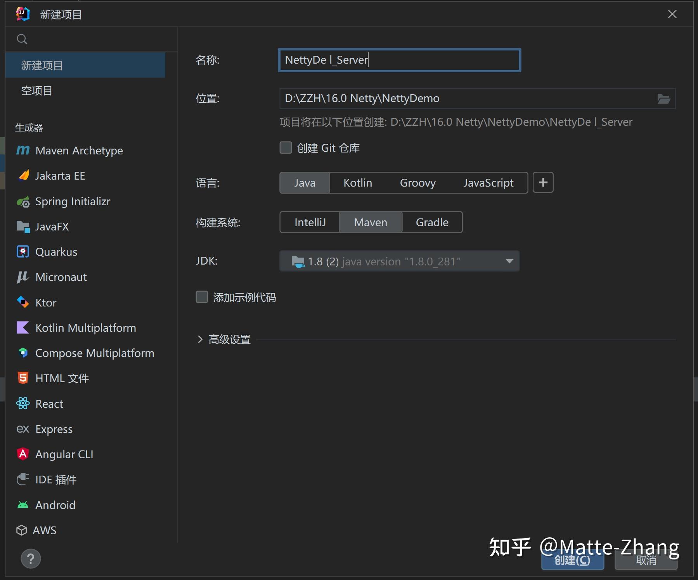This screenshot has width=698, height=580.
Task: Click the IDE 插件 plug icon
Action: tap(23, 479)
